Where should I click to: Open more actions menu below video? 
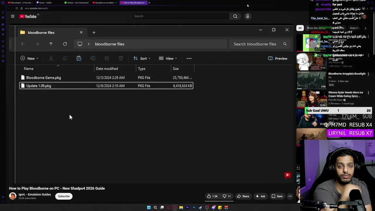290,196
